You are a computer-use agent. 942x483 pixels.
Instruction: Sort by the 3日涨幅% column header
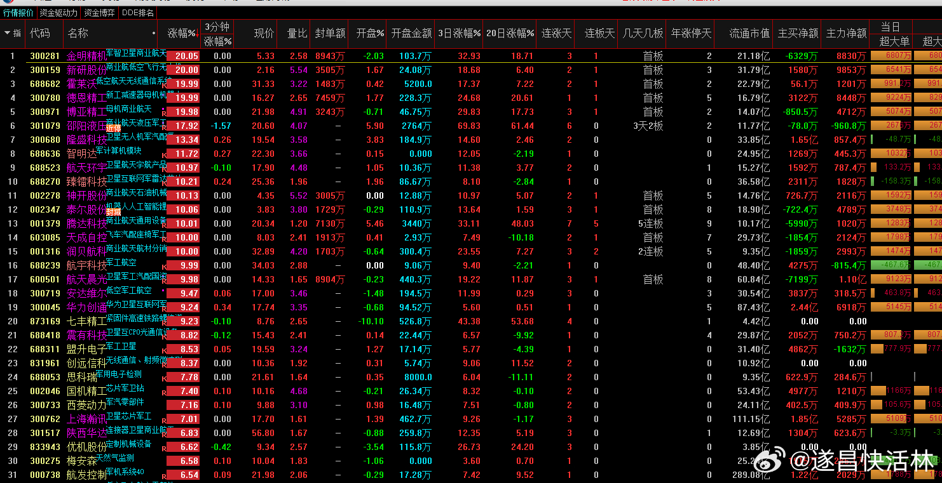pyautogui.click(x=459, y=33)
